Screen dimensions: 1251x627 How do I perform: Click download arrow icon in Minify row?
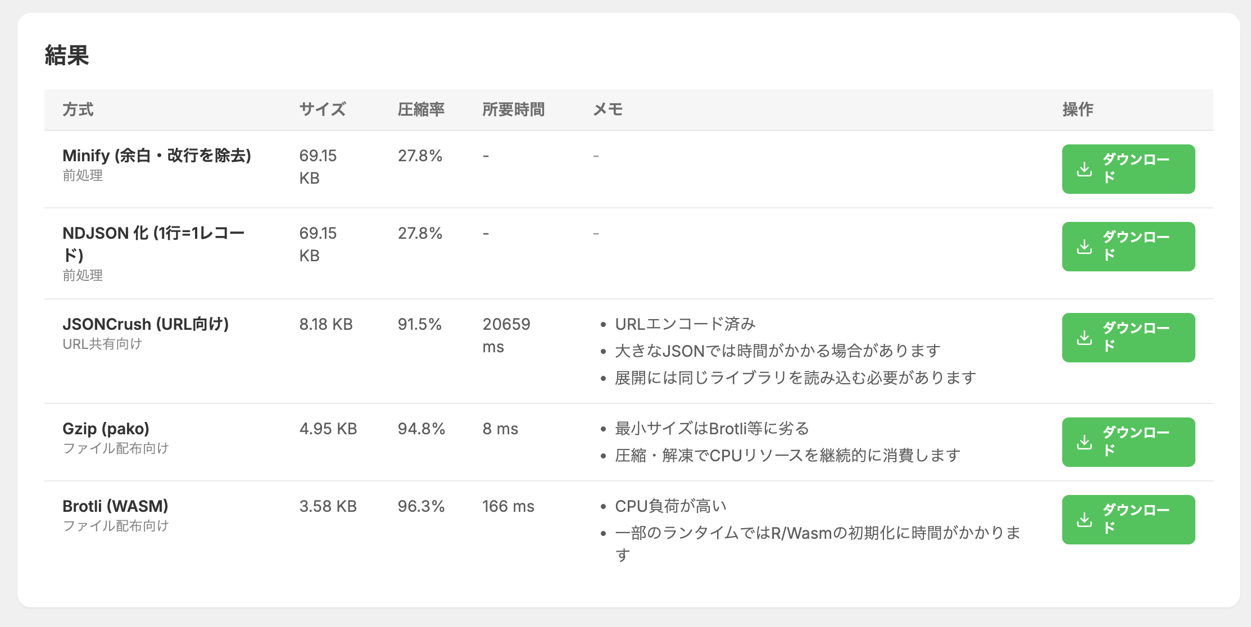1084,169
